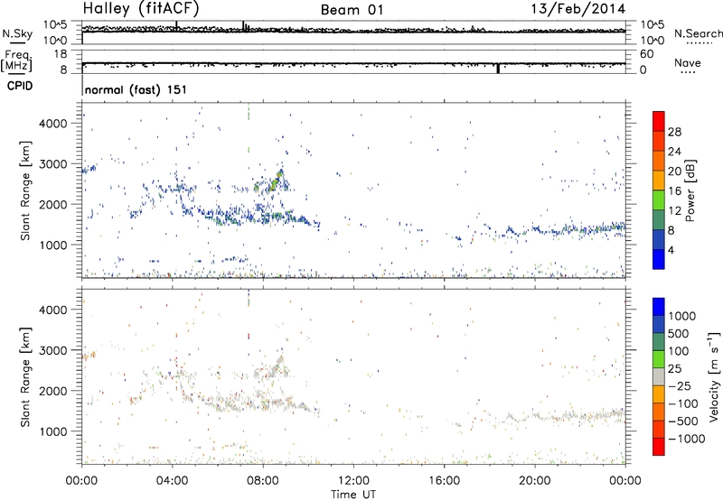723x500 pixels.
Task: Click the '04:00' time axis label
Action: 172,481
